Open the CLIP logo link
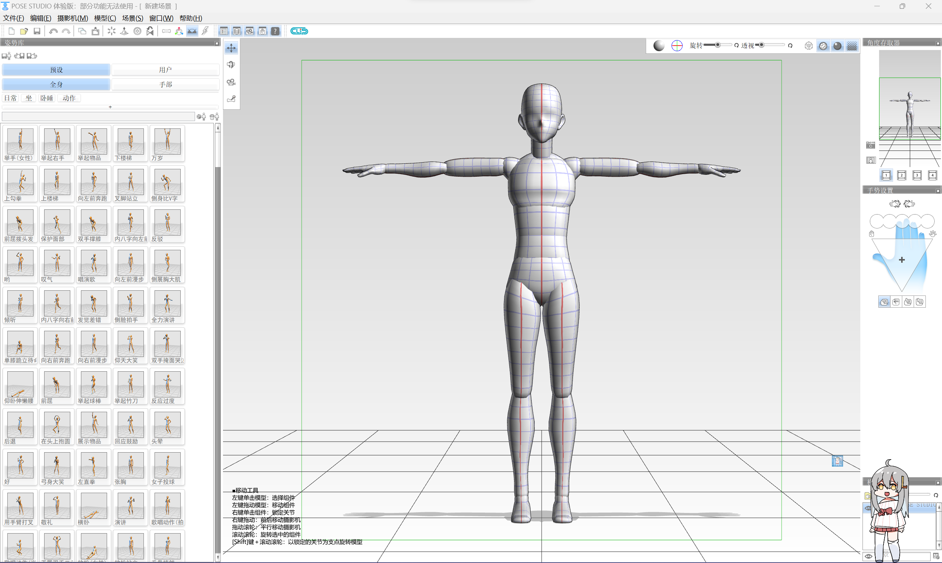The height and width of the screenshot is (563, 942). point(299,31)
